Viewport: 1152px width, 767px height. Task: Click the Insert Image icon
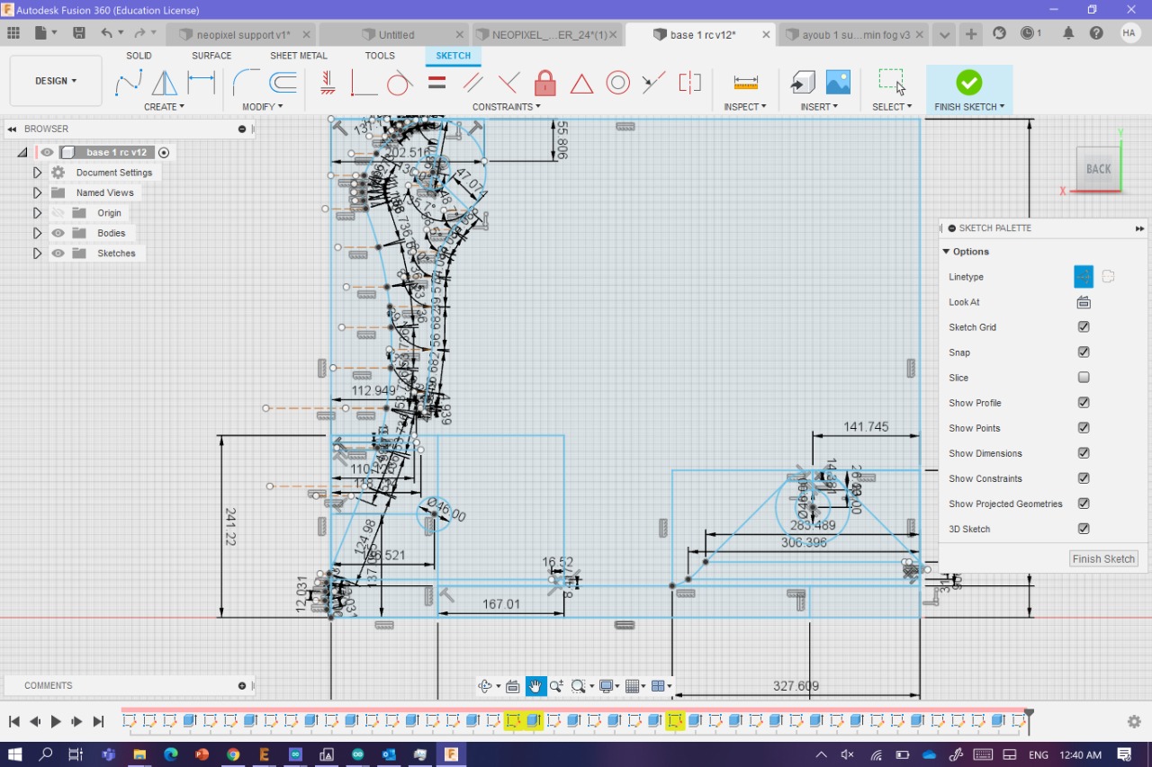click(x=838, y=84)
